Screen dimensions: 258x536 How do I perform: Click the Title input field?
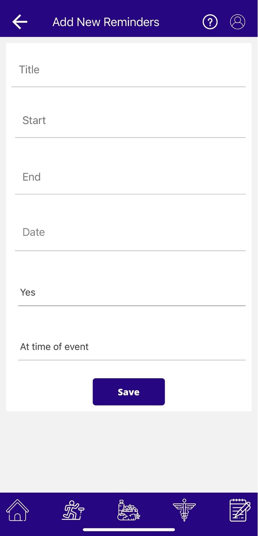128,70
